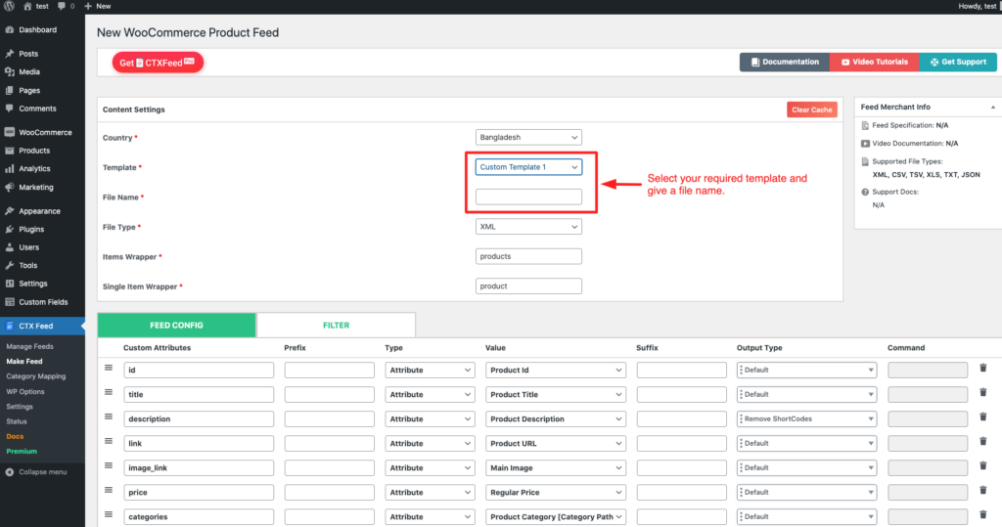
Task: Collapse the Feed Merchant Info panel arrow
Action: coord(992,108)
